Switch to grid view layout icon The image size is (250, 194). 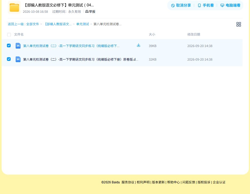239,24
